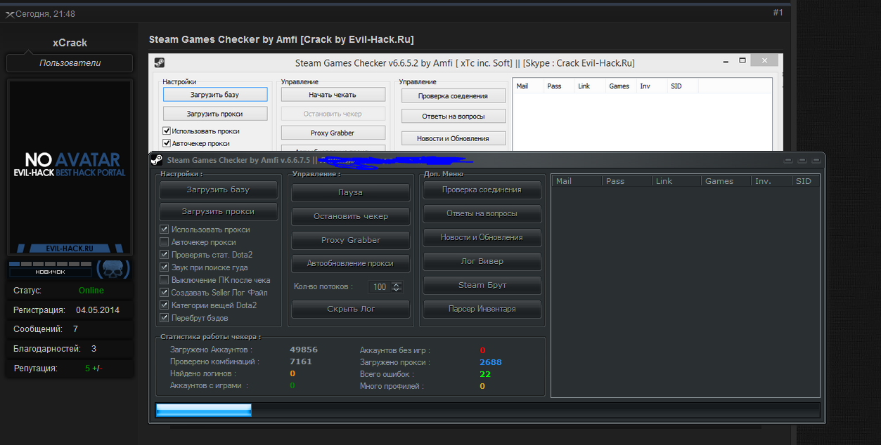This screenshot has height=445, width=881.
Task: Click the +/- reputation link
Action: click(x=97, y=368)
